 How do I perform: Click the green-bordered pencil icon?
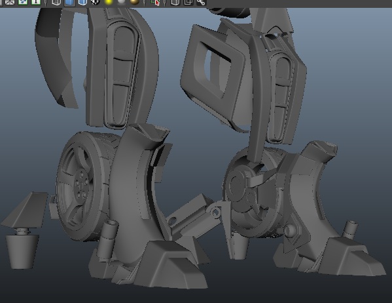tap(36, 2)
